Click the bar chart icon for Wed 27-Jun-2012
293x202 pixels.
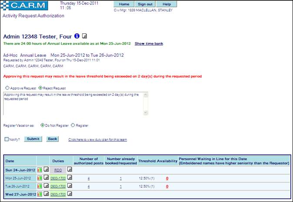[x=40, y=193]
